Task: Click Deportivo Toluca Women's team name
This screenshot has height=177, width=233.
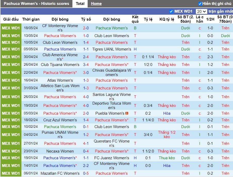Action: pyautogui.click(x=112, y=105)
